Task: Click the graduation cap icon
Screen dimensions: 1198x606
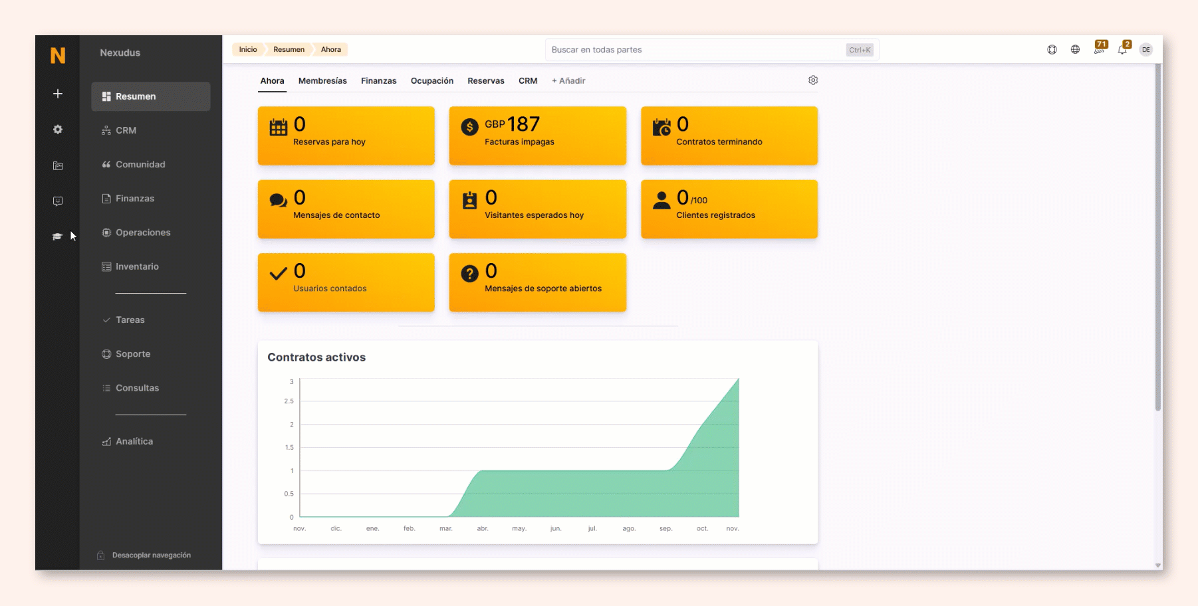Action: tap(58, 237)
